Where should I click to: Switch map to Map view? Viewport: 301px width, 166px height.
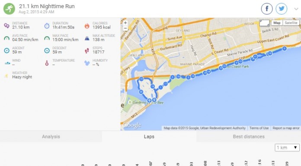pyautogui.click(x=277, y=23)
